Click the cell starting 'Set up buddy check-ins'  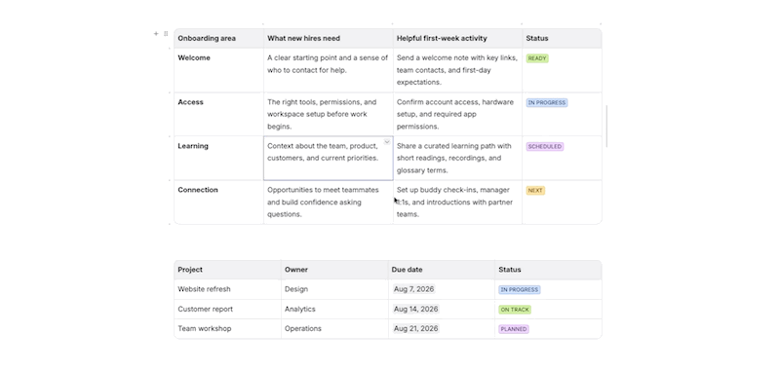457,203
